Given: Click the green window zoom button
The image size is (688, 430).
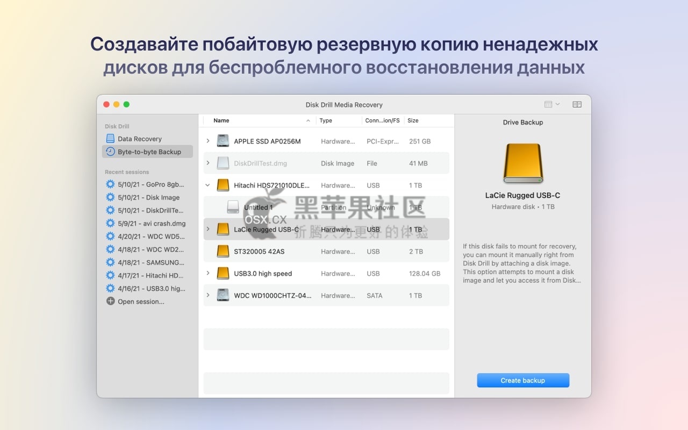Looking at the screenshot, I should pyautogui.click(x=126, y=104).
